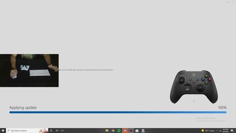The height and width of the screenshot is (133, 236).
Task: Open the clock and date flyout
Action: pyautogui.click(x=225, y=130)
